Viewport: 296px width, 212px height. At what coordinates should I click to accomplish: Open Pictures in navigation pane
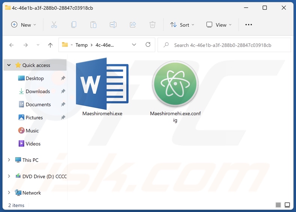34,118
